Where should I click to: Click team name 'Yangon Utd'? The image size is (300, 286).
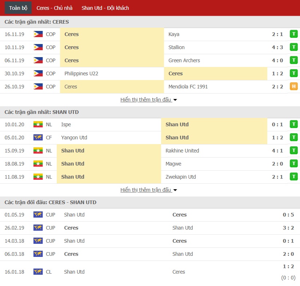tap(74, 138)
